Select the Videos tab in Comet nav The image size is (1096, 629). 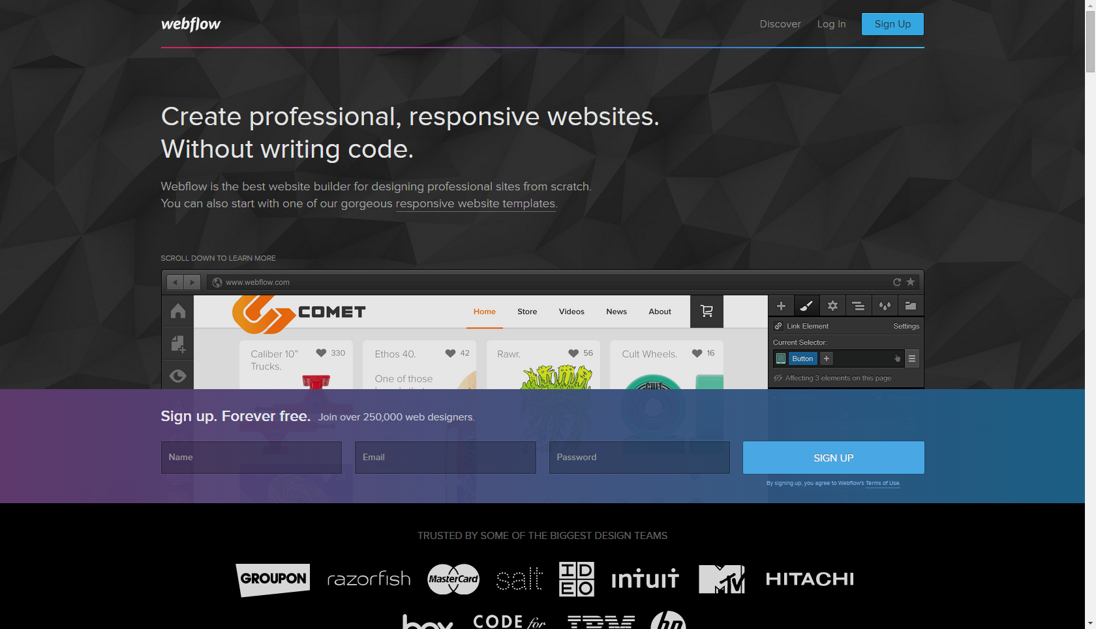(571, 312)
